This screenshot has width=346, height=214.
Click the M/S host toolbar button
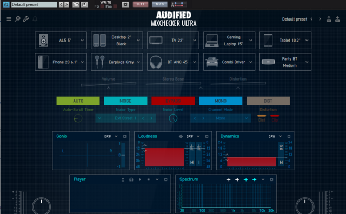(x=159, y=4)
